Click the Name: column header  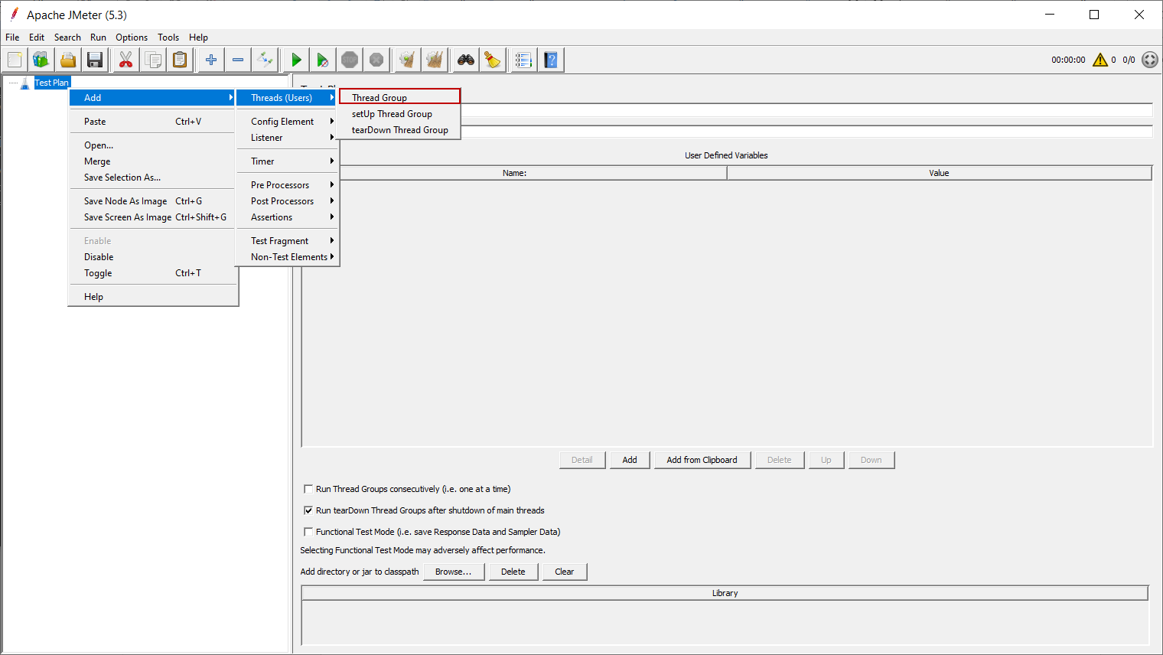pos(515,173)
